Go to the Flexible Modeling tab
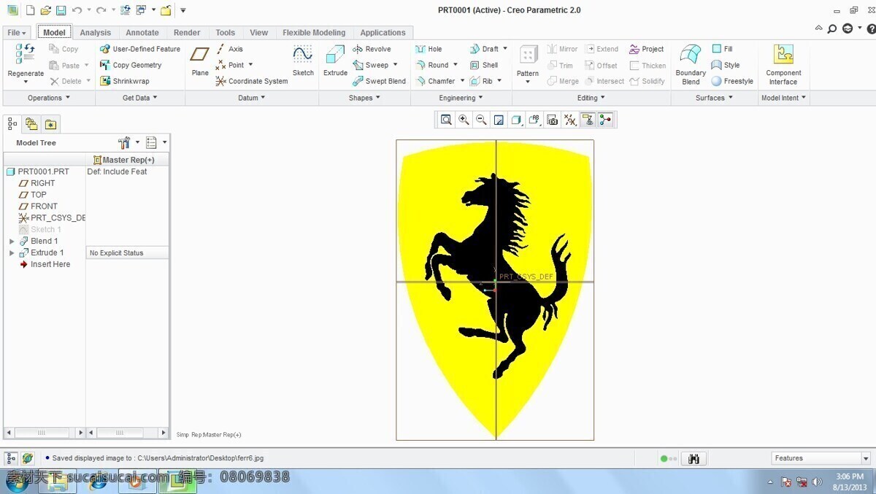 314,33
